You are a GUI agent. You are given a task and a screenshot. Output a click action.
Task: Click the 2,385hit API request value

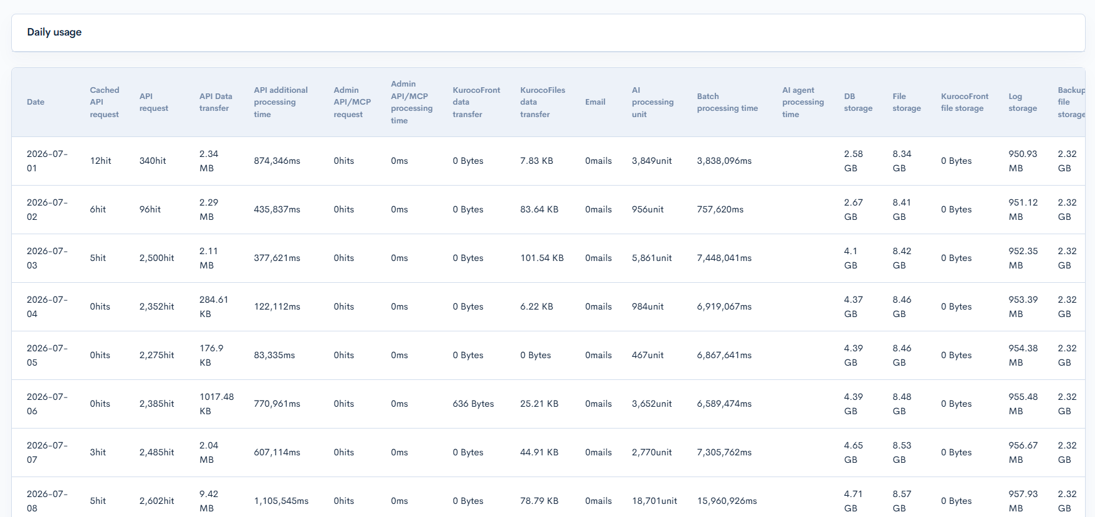pyautogui.click(x=156, y=404)
